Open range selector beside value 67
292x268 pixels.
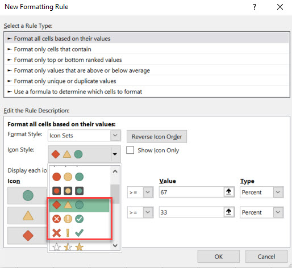click(229, 192)
